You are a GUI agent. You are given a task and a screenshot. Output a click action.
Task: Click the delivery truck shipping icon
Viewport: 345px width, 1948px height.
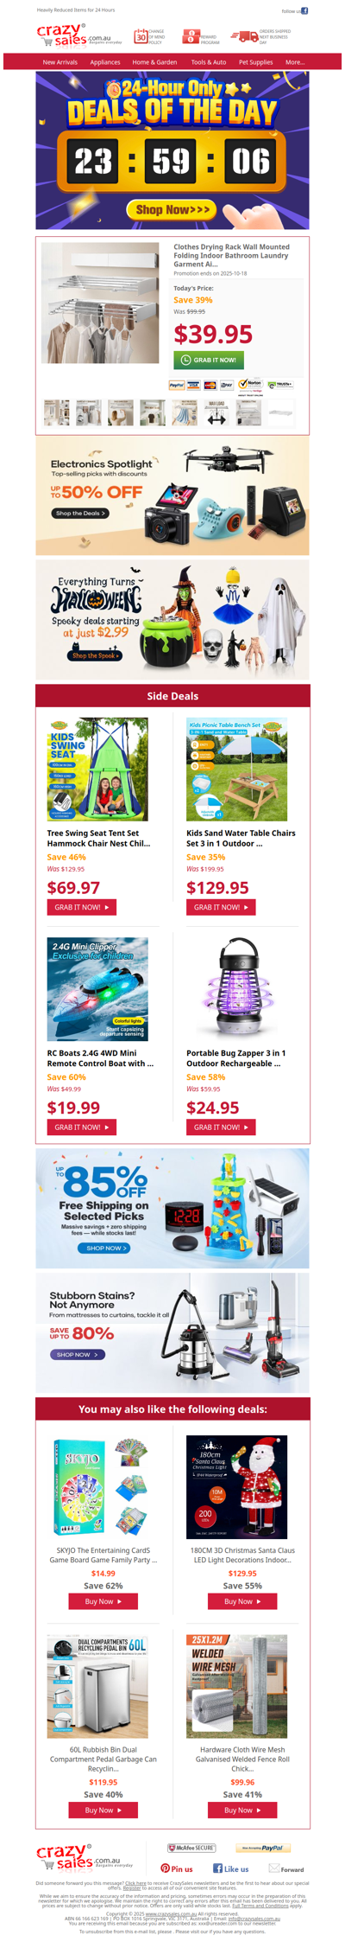tap(244, 36)
